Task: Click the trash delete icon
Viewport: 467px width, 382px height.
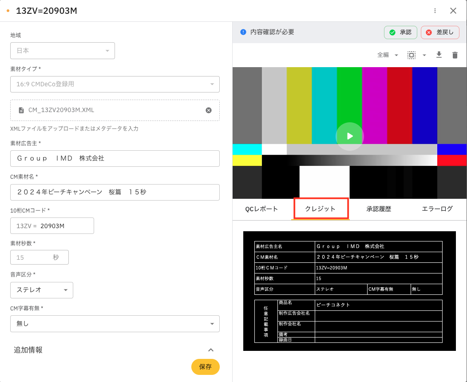Action: pyautogui.click(x=455, y=55)
